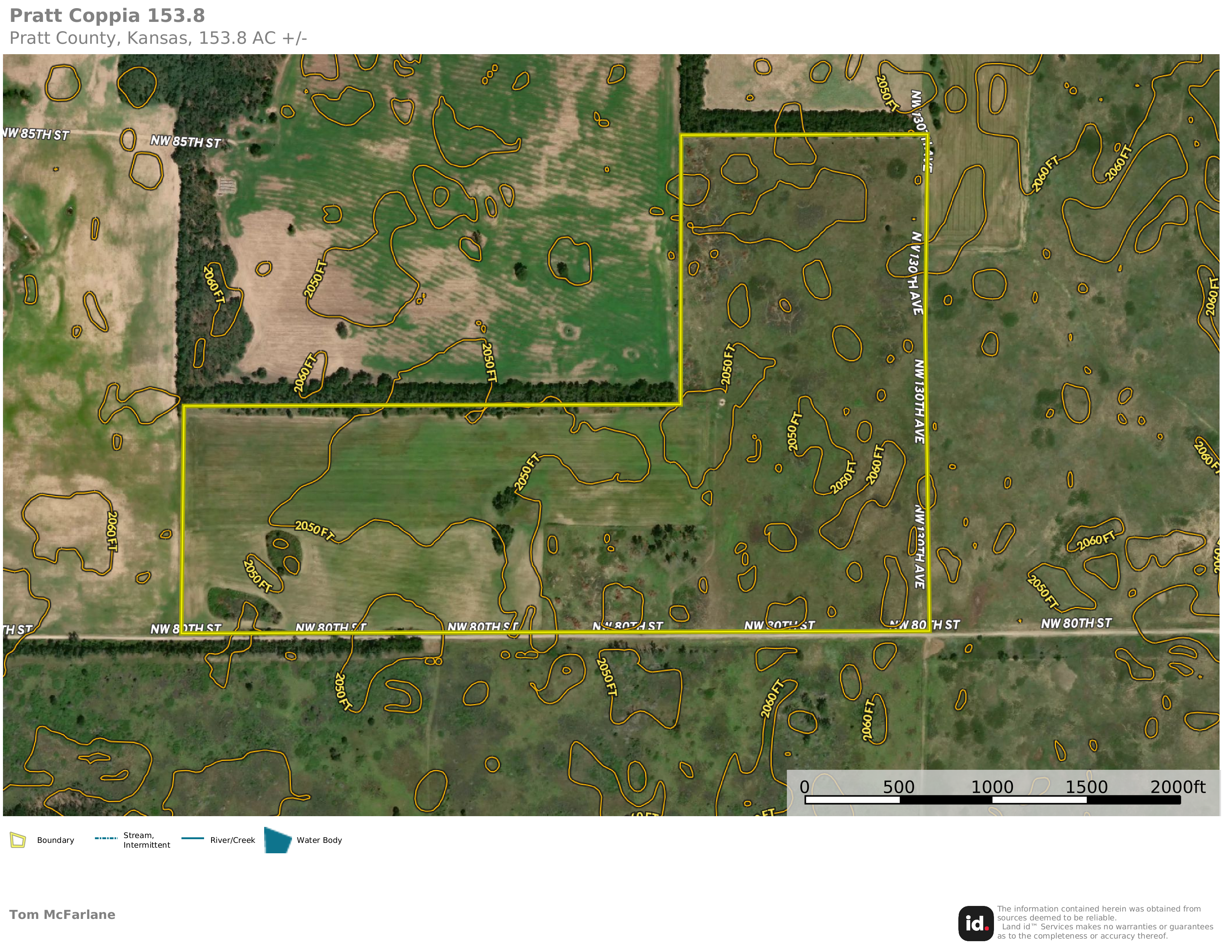
Task: Click the Water Body legend text
Action: click(x=319, y=840)
